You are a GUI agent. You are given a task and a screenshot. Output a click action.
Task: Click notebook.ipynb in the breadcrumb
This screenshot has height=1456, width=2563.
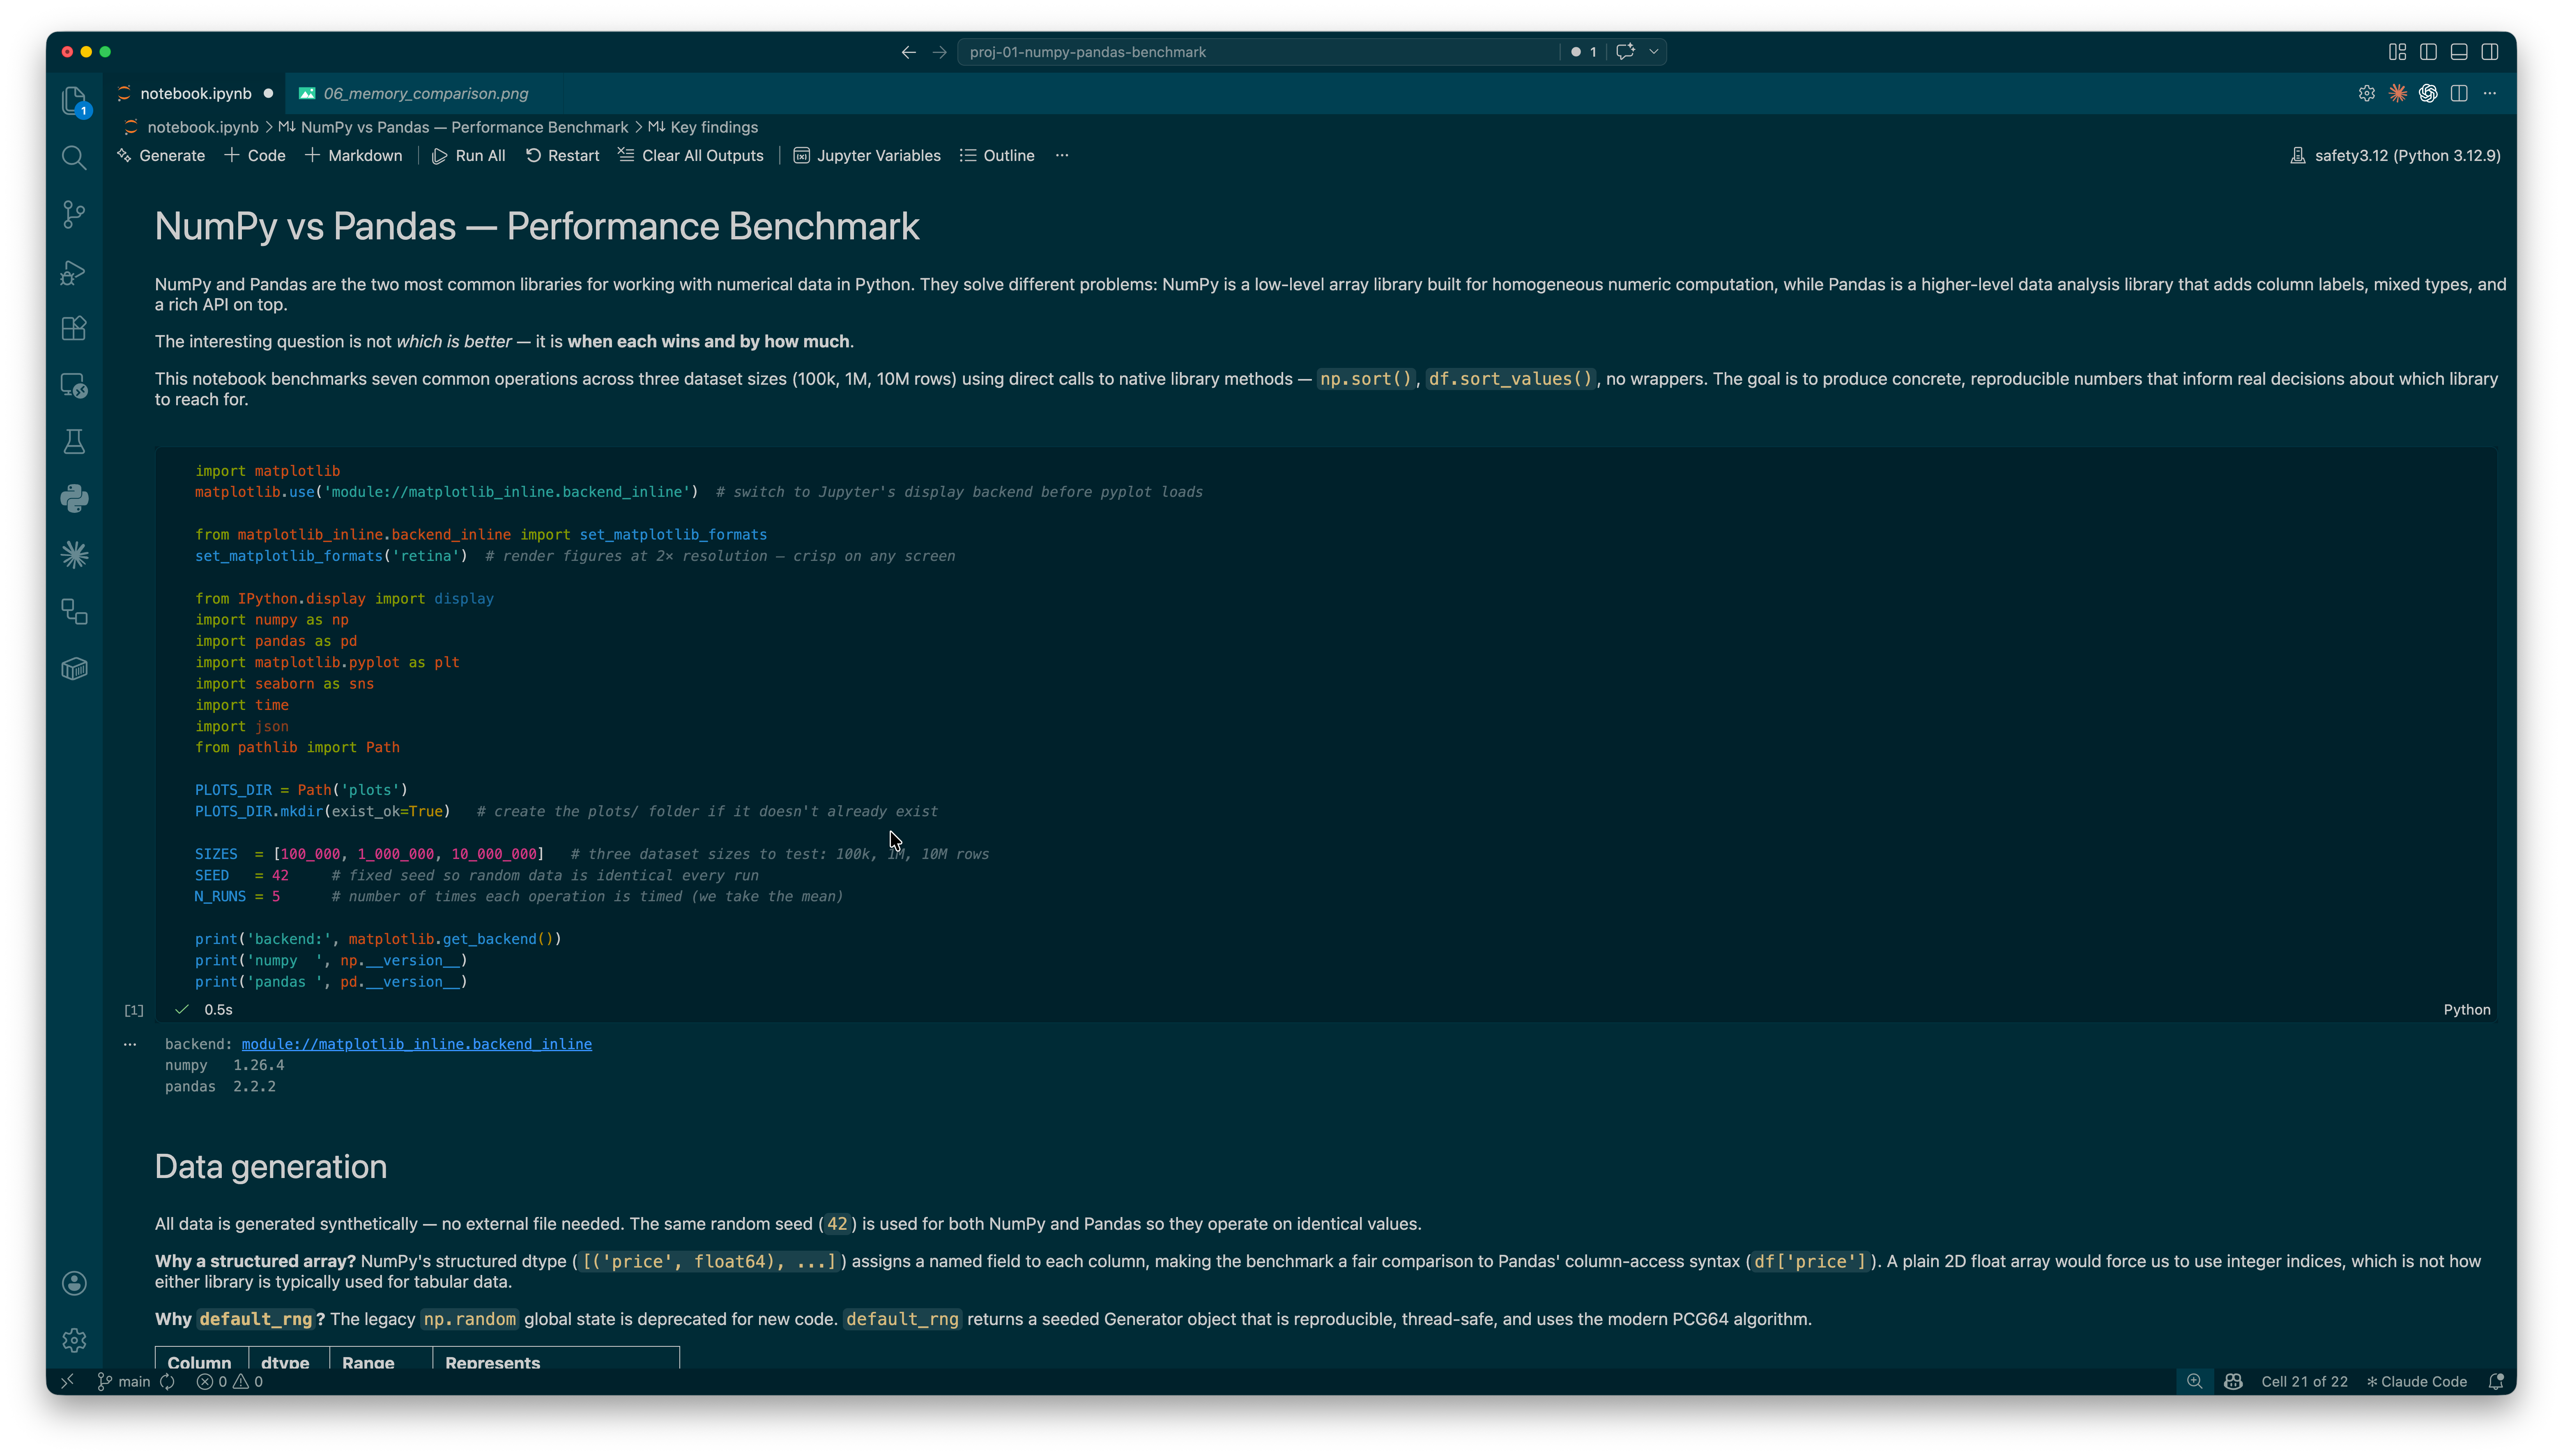202,127
